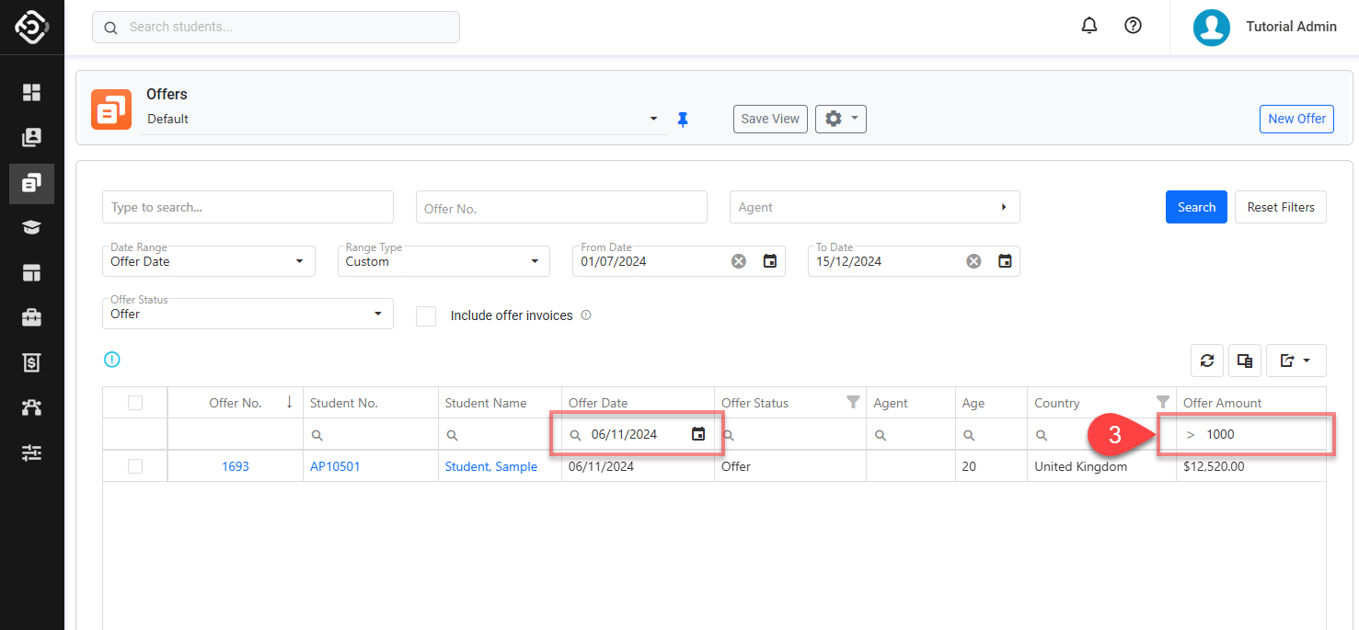1359x630 pixels.
Task: Click the Student Name column header
Action: (486, 403)
